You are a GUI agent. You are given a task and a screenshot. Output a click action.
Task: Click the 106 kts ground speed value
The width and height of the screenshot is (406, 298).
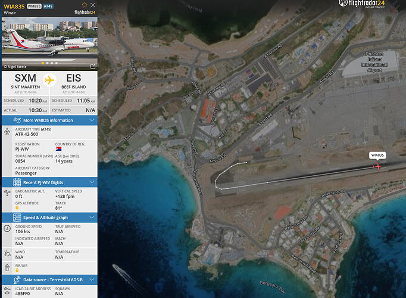coord(23,231)
